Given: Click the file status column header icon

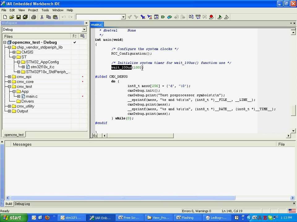Looking at the screenshot, I should (x=75, y=36).
